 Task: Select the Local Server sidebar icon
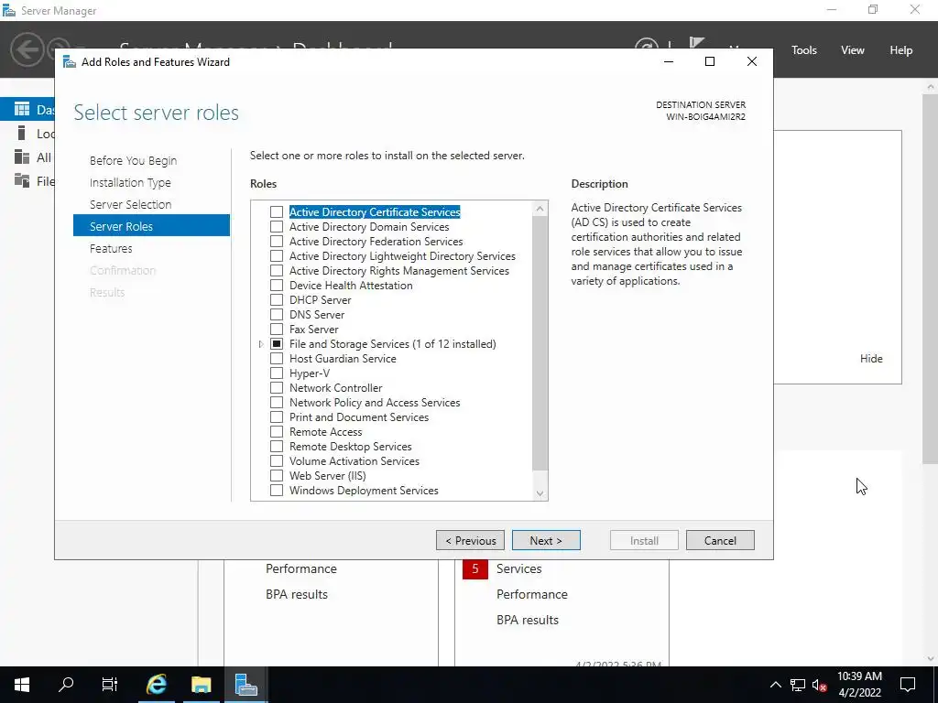(x=22, y=133)
